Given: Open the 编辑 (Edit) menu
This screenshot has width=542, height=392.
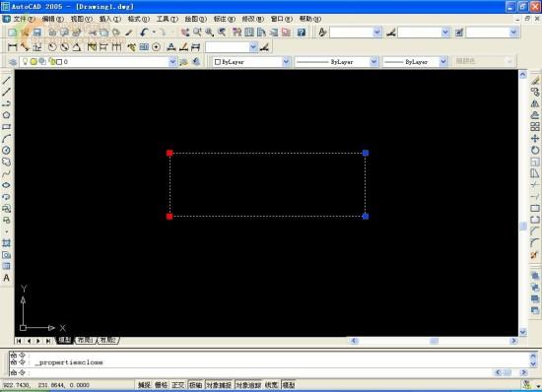Looking at the screenshot, I should pos(52,19).
